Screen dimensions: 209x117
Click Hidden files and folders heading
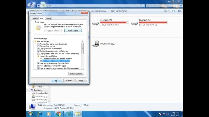point(48,56)
